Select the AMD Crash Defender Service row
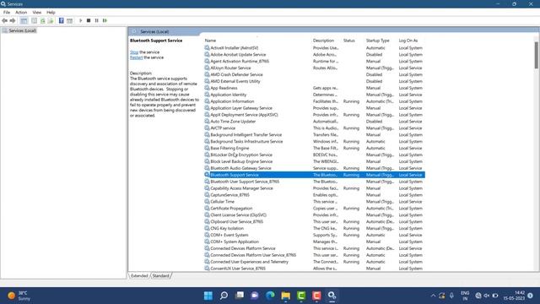Viewport: 540px width, 304px height. (x=315, y=74)
